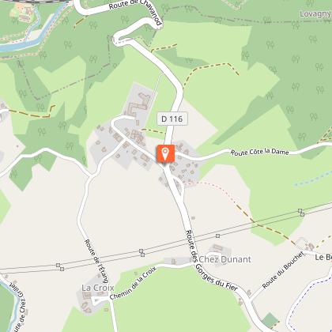
Task: Click the small green building at the bottom right
Action: pos(270,320)
